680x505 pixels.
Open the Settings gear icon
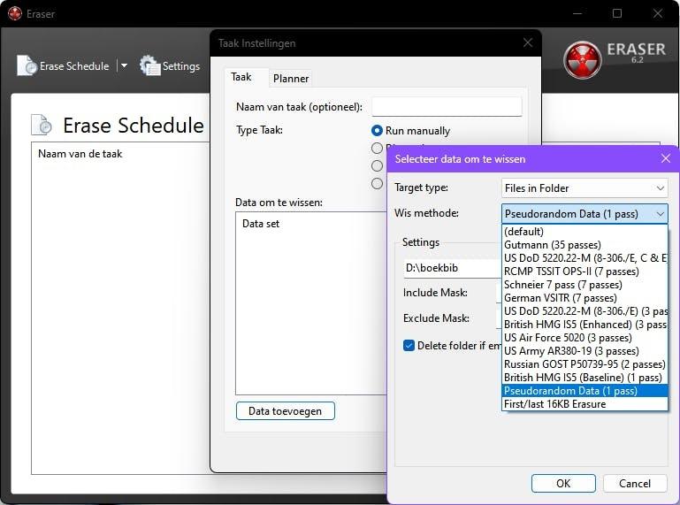150,65
